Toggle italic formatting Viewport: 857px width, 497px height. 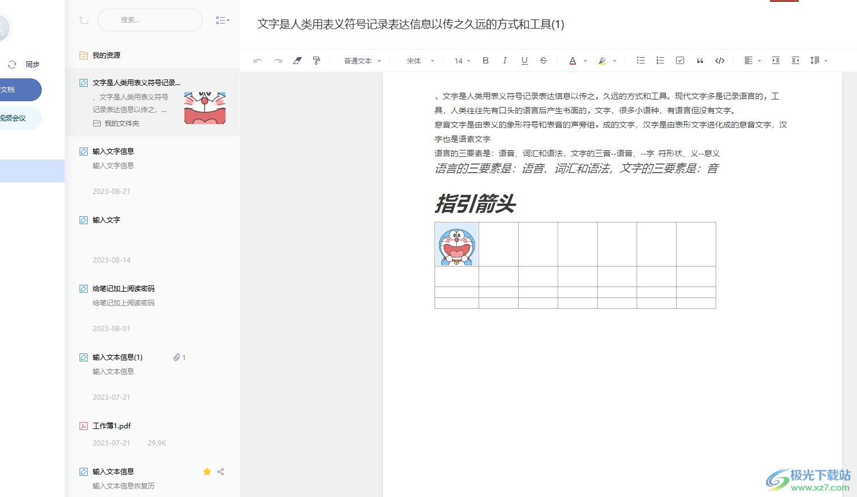[504, 61]
